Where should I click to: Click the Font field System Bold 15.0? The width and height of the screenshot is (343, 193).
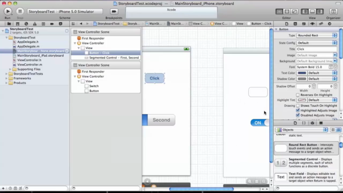tap(312, 67)
